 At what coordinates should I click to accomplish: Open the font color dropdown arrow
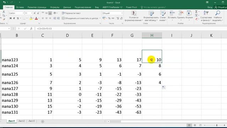pos(39,18)
